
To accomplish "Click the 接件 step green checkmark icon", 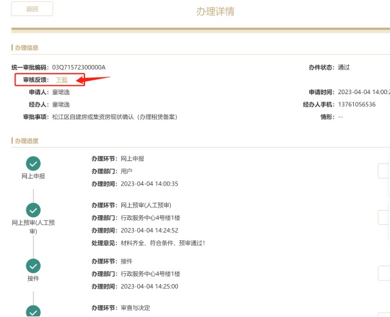I will 33,265.
